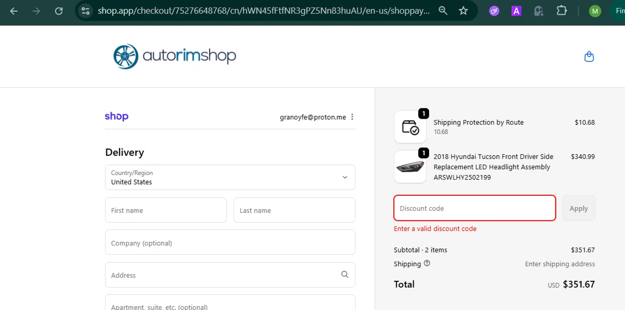Click the Delivery heading
This screenshot has width=625, height=310.
coord(125,152)
